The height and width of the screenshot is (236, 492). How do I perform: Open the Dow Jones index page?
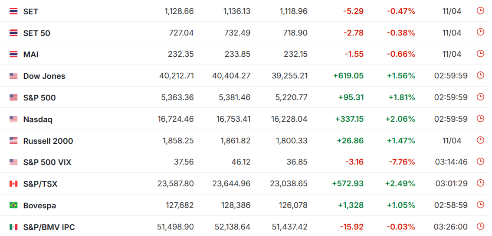click(x=44, y=76)
